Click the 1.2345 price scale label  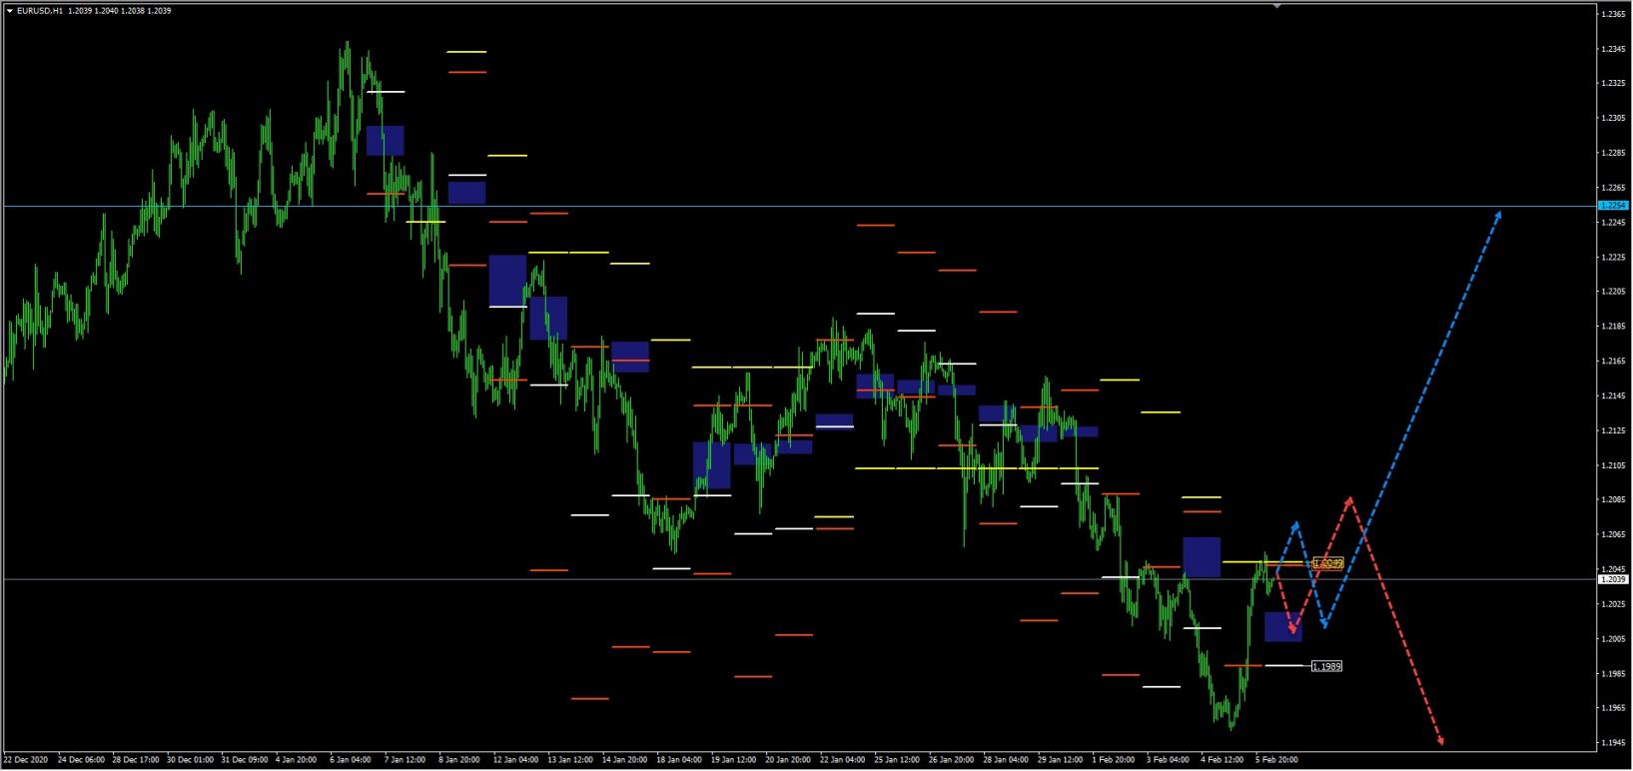click(x=1613, y=49)
